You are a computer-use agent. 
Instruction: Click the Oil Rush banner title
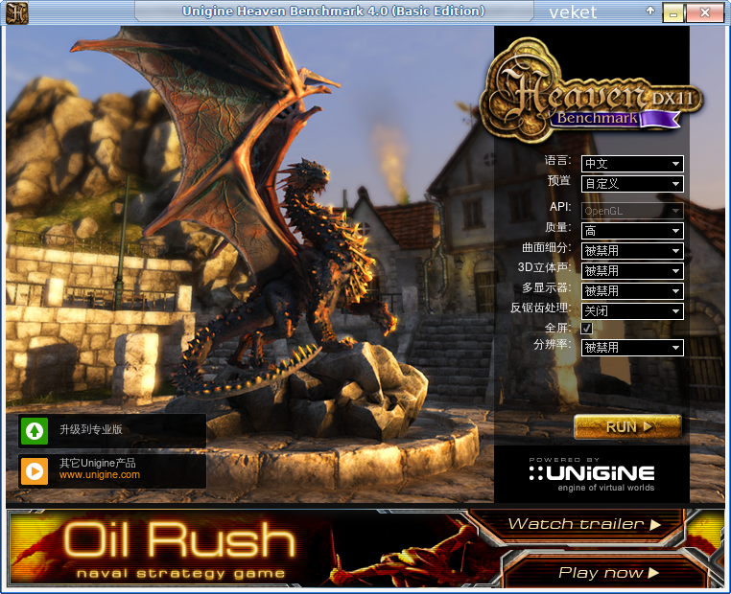click(x=179, y=540)
